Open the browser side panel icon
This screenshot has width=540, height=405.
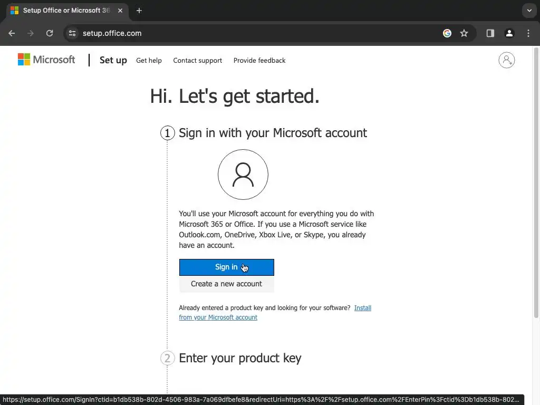[x=490, y=33]
